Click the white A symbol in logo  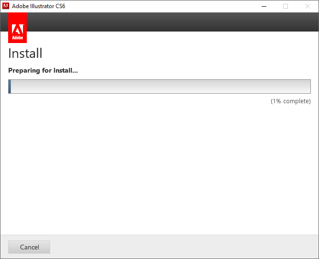tap(18, 29)
